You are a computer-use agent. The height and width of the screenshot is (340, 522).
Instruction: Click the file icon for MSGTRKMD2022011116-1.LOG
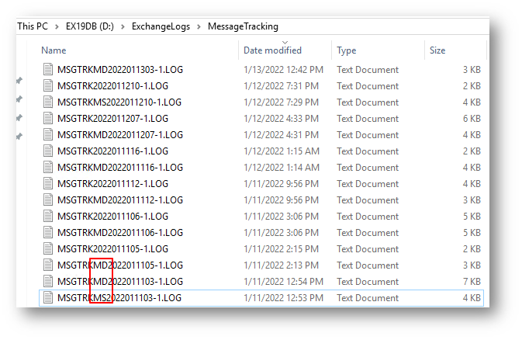click(x=48, y=168)
